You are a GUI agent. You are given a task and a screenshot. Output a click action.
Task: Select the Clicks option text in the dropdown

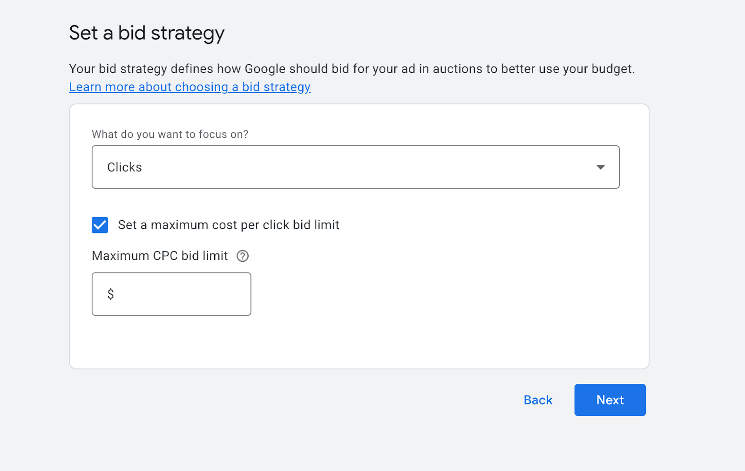[124, 167]
